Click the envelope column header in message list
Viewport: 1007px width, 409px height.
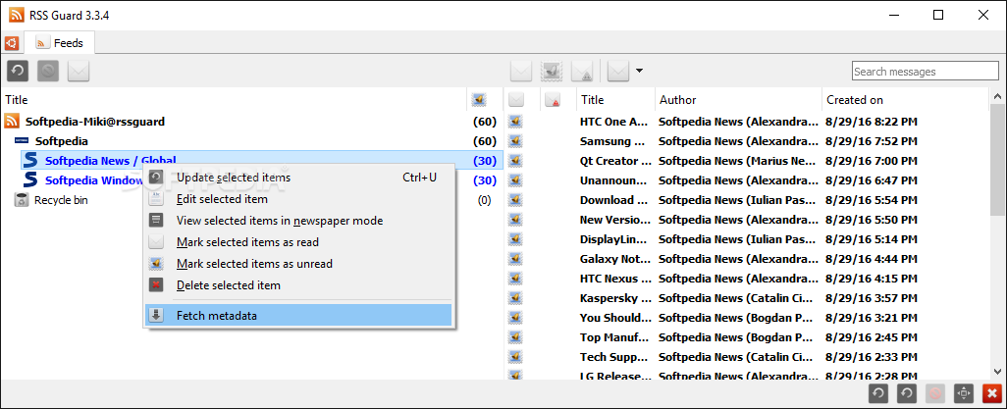pos(515,99)
